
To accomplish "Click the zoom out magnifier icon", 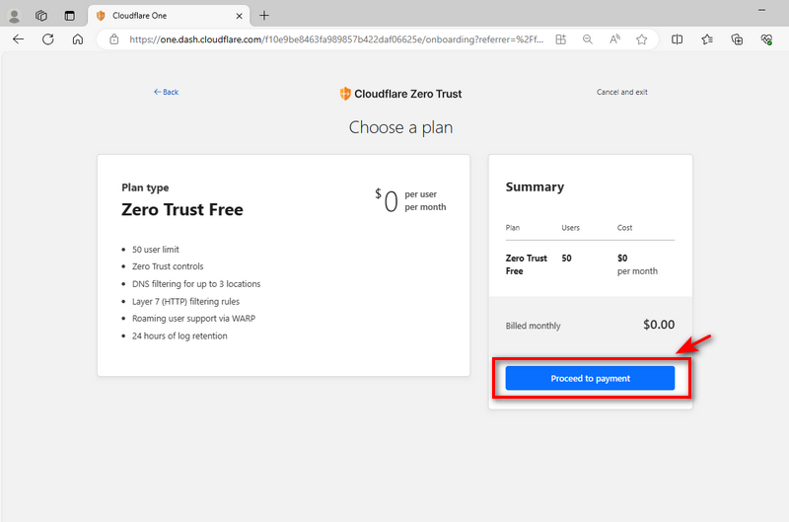I will tap(587, 39).
